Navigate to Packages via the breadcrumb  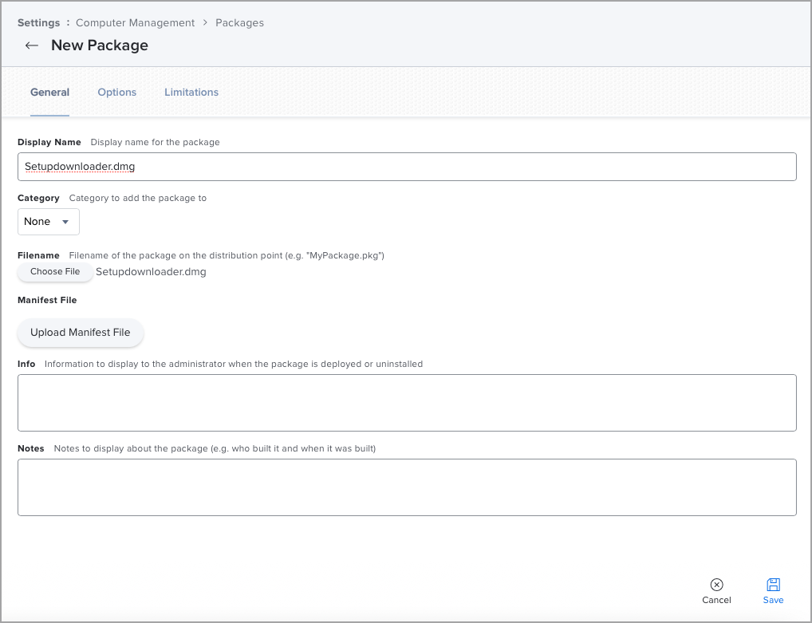[239, 22]
